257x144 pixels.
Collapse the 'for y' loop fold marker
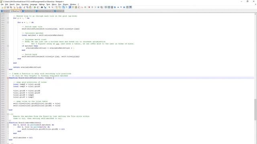coord(8,18)
